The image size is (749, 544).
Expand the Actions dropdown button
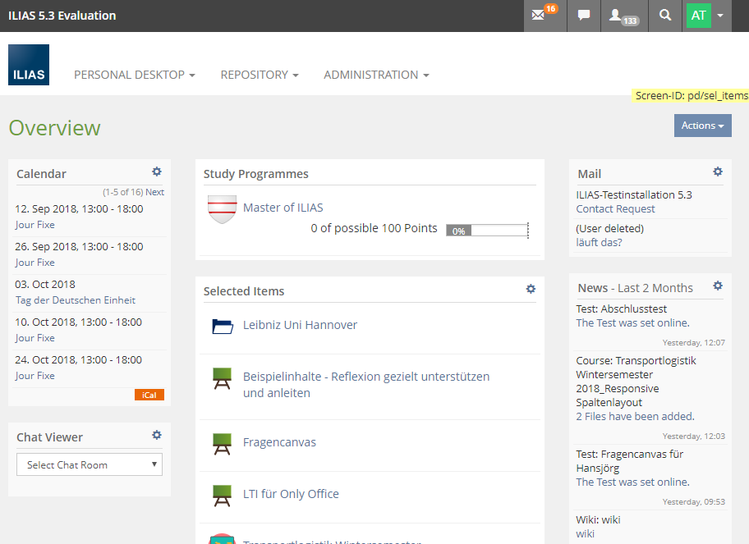[x=702, y=126]
